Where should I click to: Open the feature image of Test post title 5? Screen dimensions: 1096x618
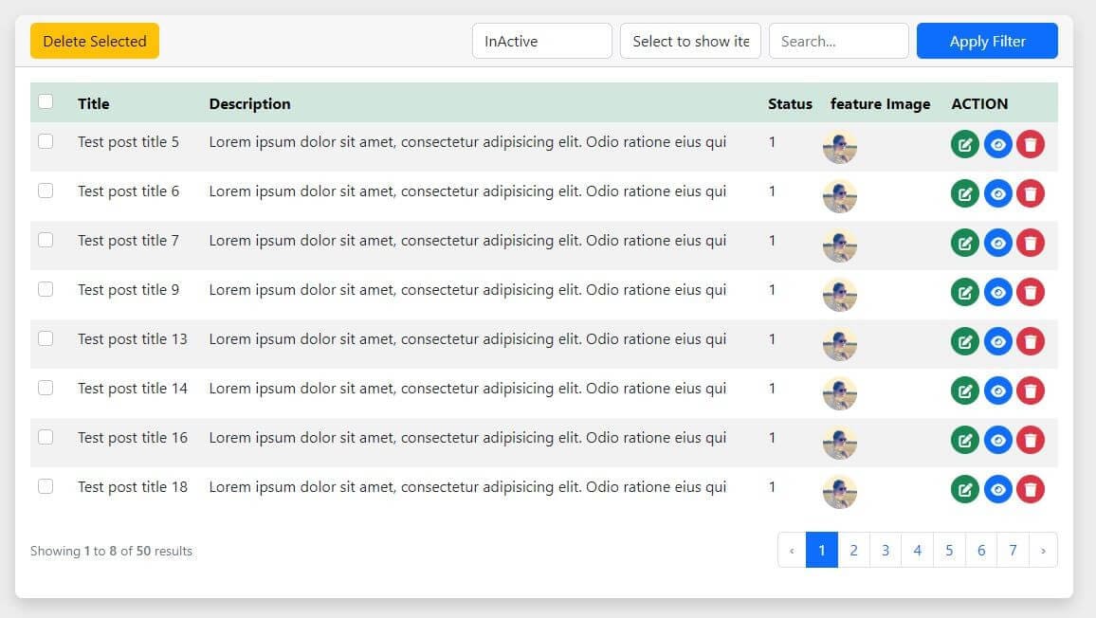839,145
